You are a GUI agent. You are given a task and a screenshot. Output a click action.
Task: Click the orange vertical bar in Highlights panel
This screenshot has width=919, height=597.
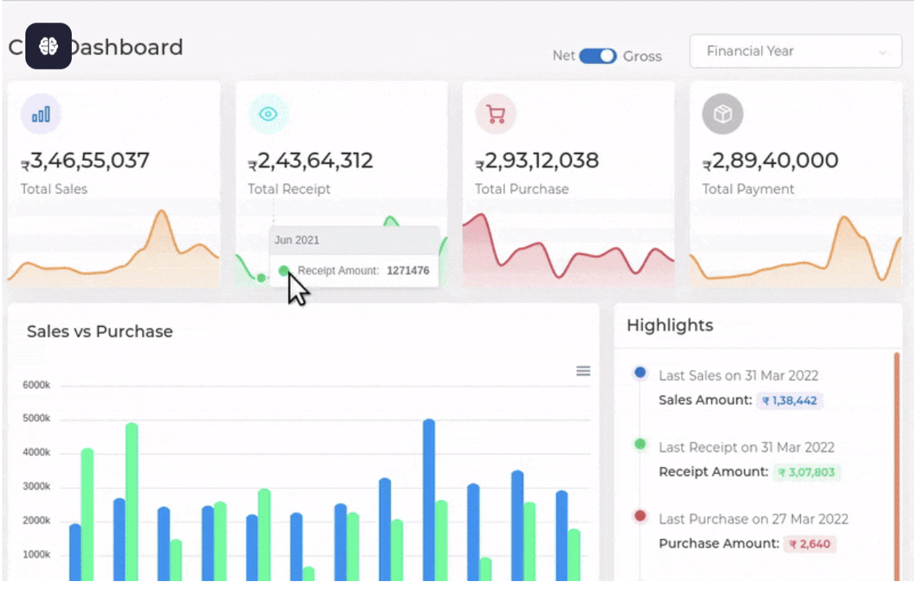(897, 464)
